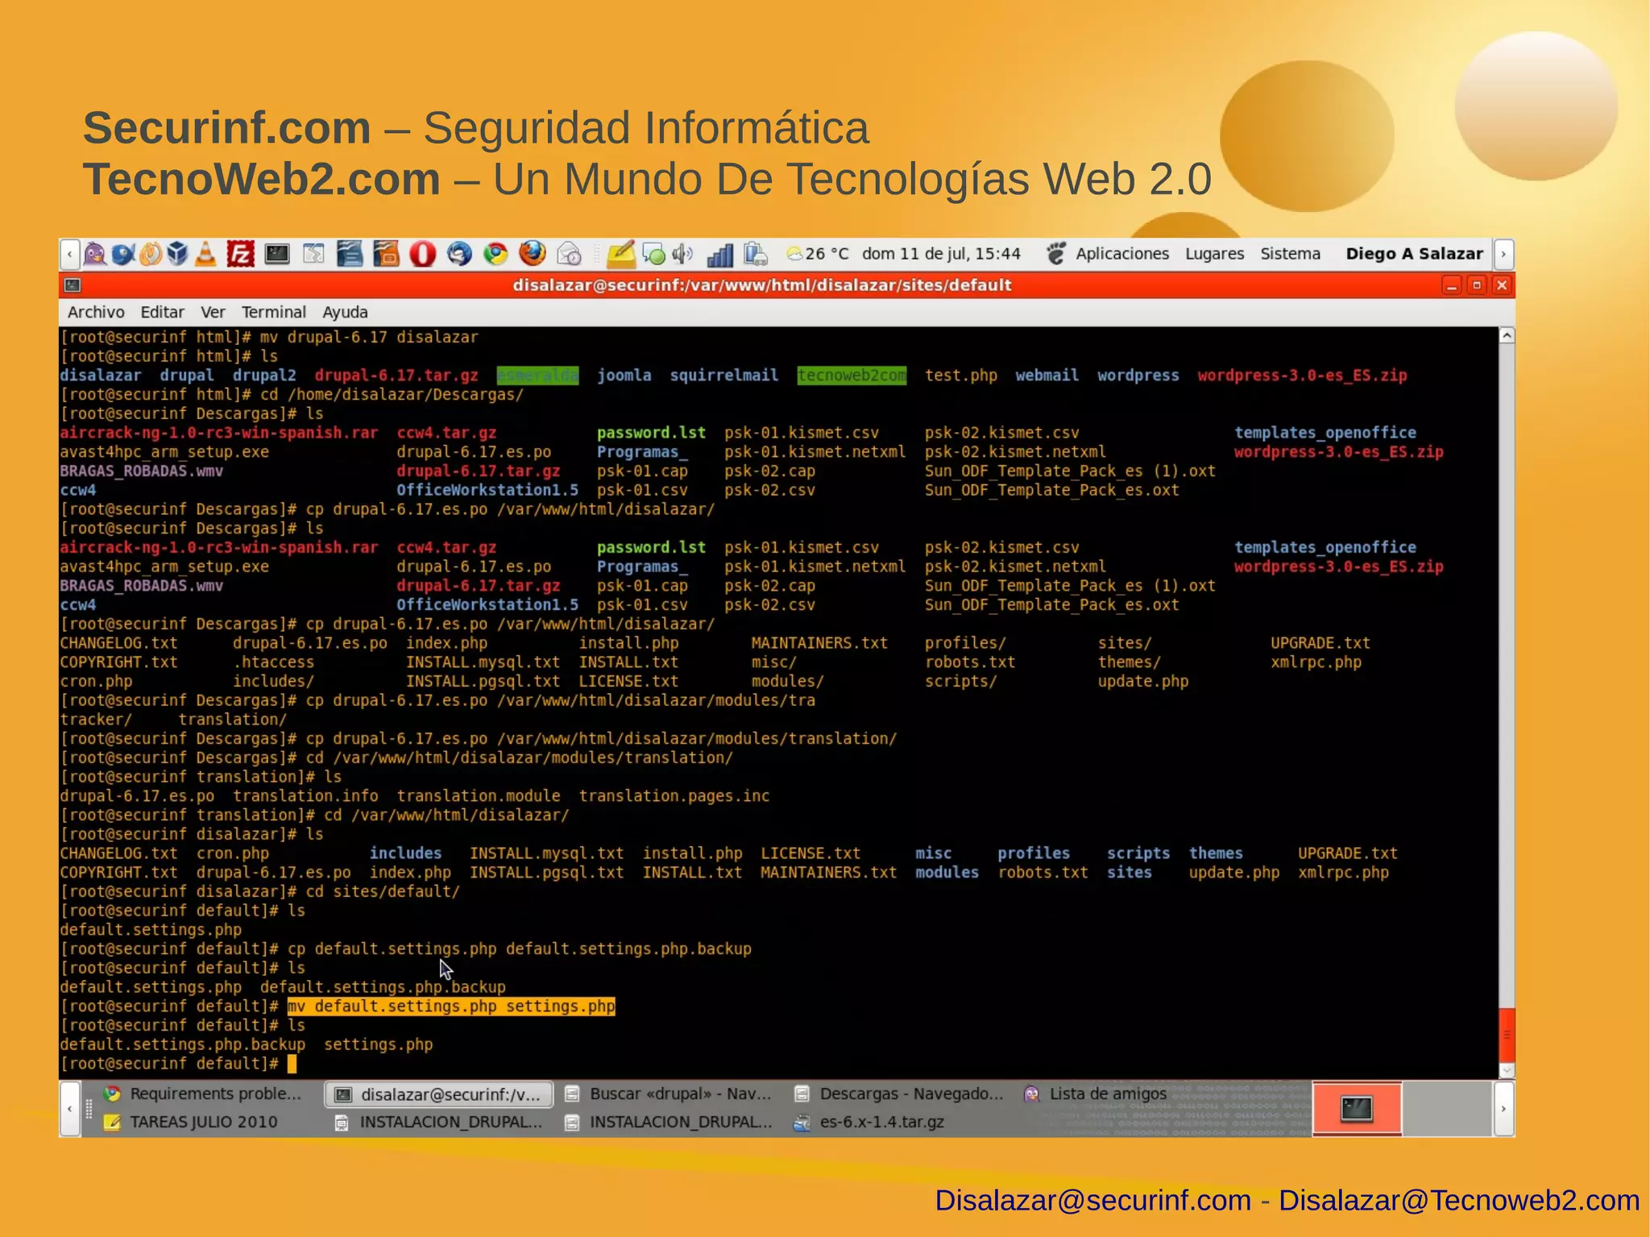Click highlighted mv default.settings.php command
Screen dimensions: 1650x1237
pyautogui.click(x=451, y=1006)
